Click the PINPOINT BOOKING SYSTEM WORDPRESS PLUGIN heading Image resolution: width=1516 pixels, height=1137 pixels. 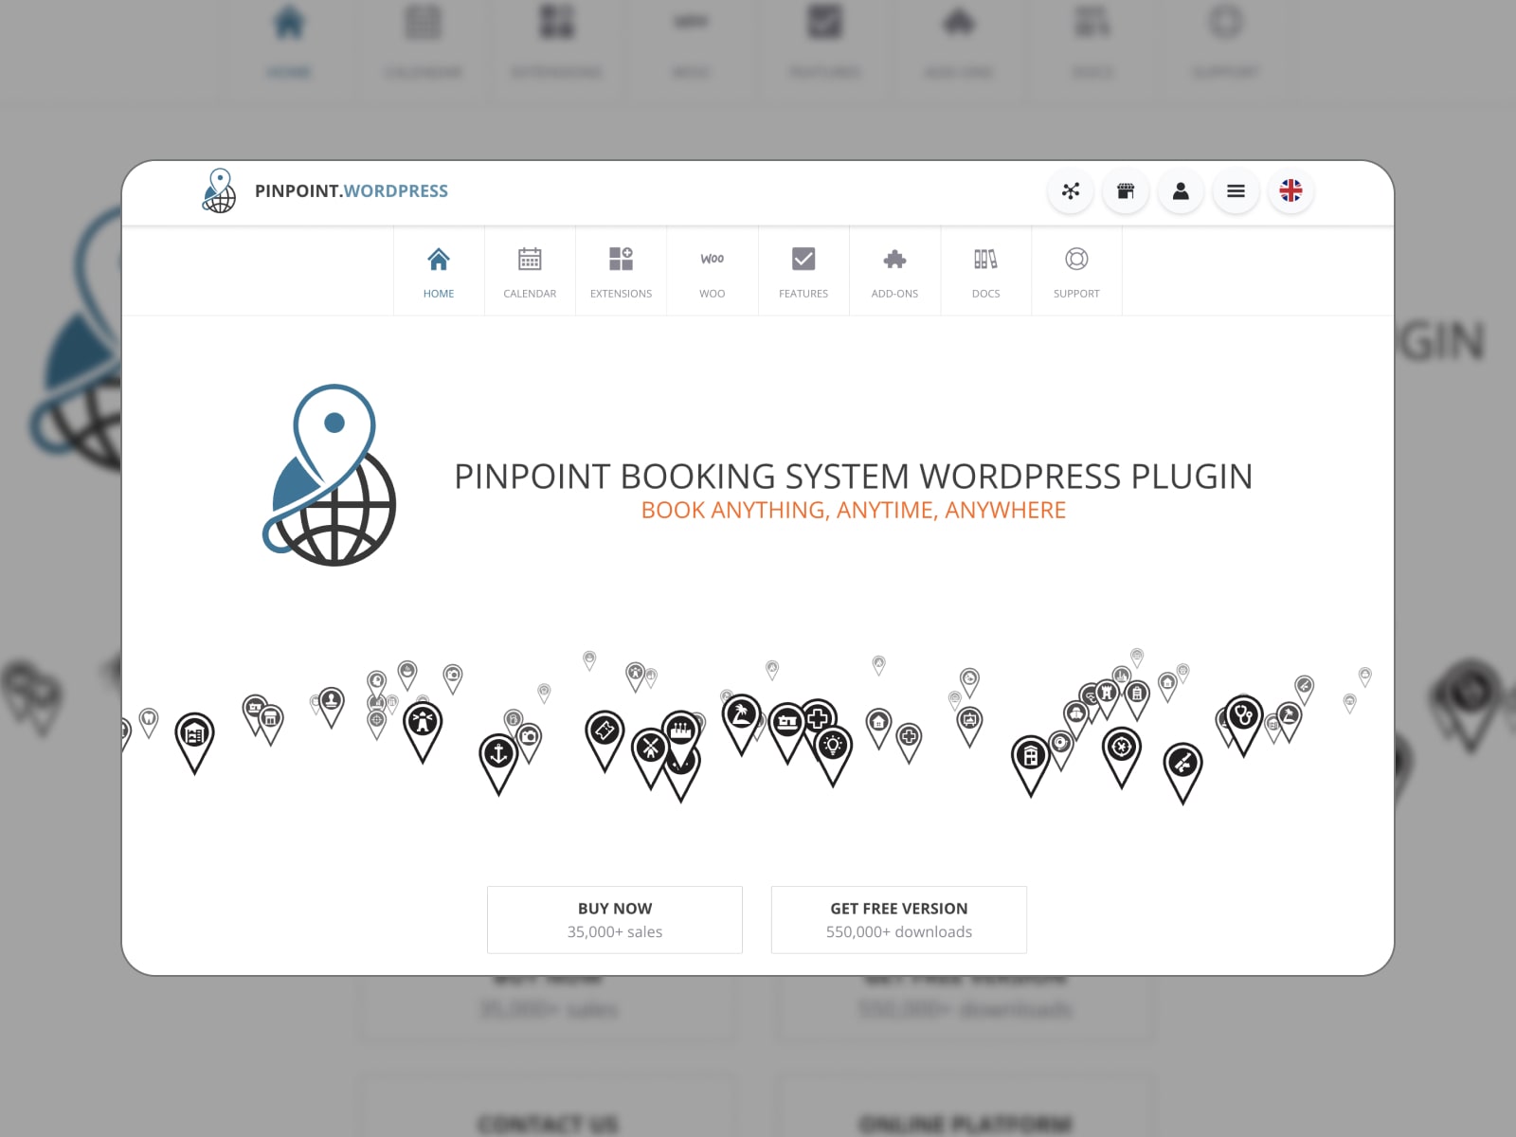pos(853,476)
